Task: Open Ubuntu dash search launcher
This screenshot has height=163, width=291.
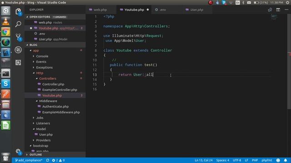Action: 6,11
